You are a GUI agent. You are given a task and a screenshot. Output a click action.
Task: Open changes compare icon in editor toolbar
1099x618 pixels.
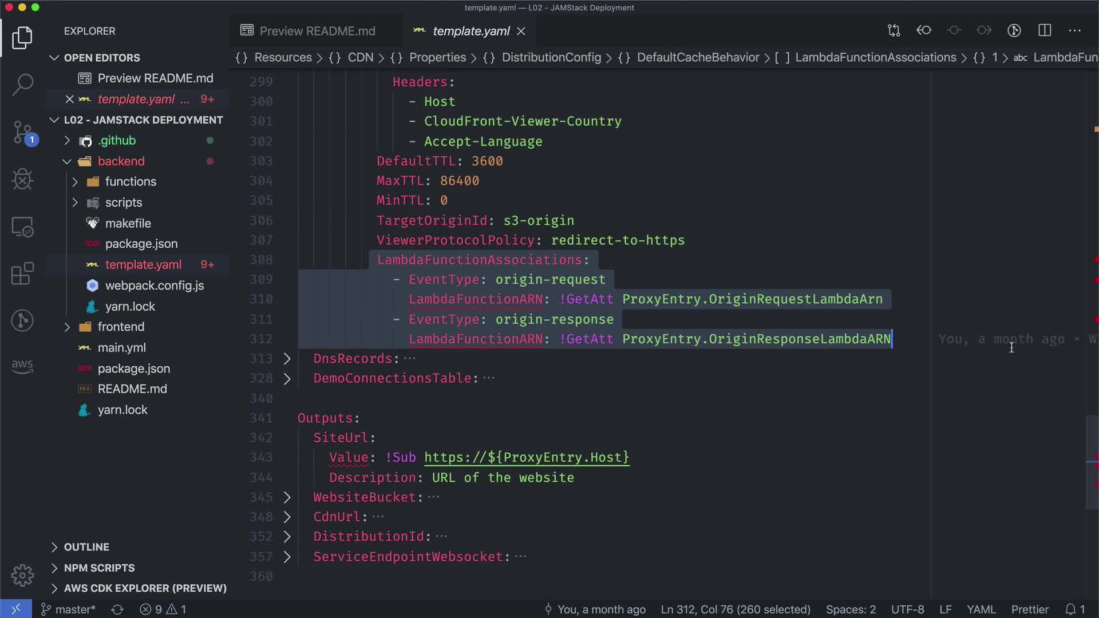point(894,31)
